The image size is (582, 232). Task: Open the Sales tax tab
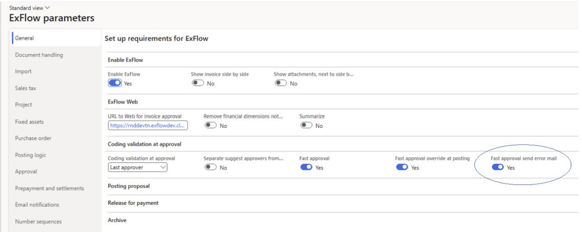coord(56,88)
